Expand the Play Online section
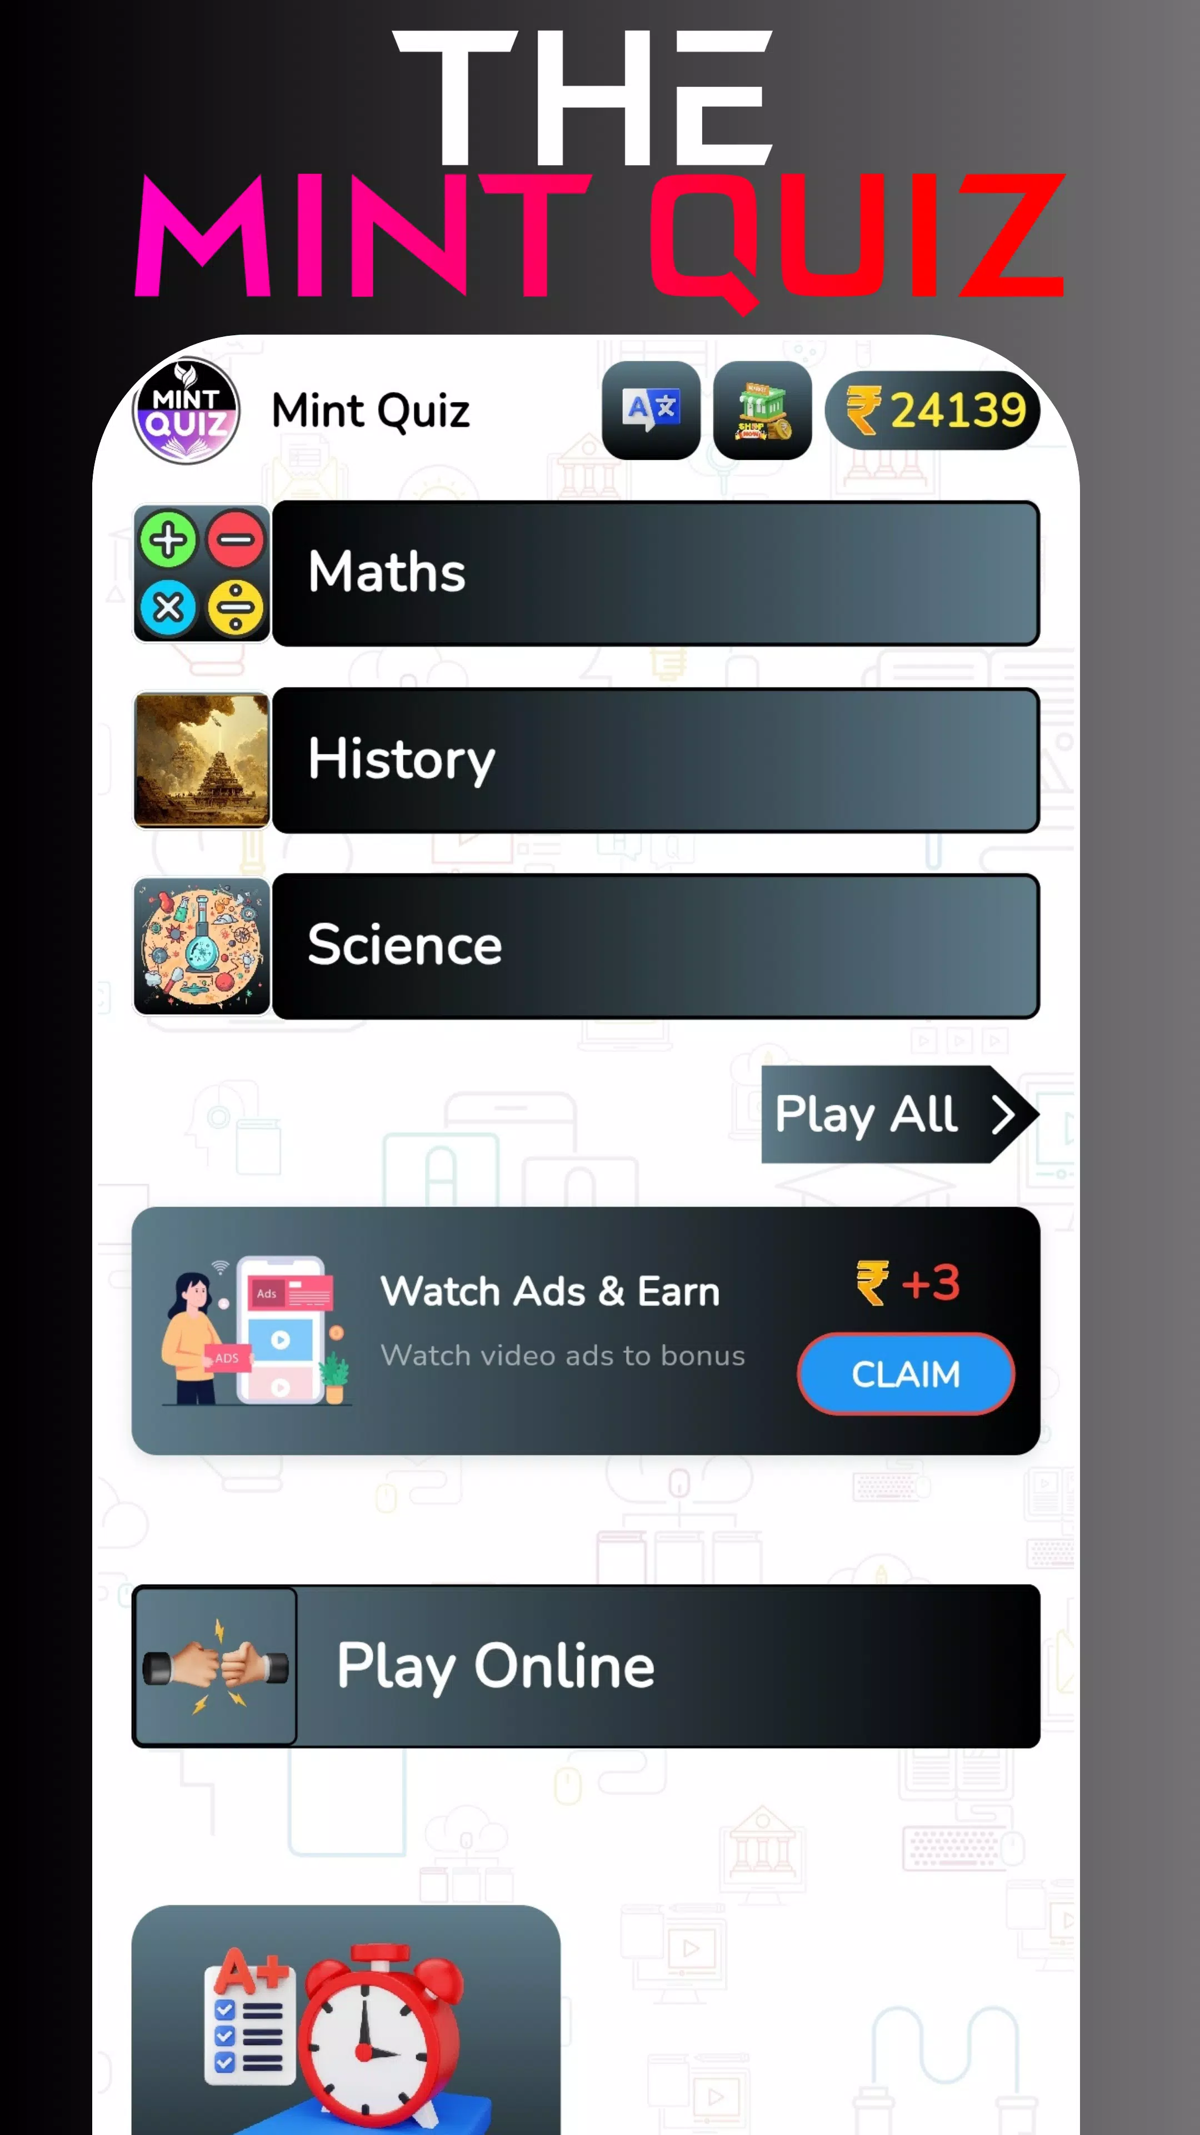This screenshot has height=2135, width=1200. [586, 1664]
